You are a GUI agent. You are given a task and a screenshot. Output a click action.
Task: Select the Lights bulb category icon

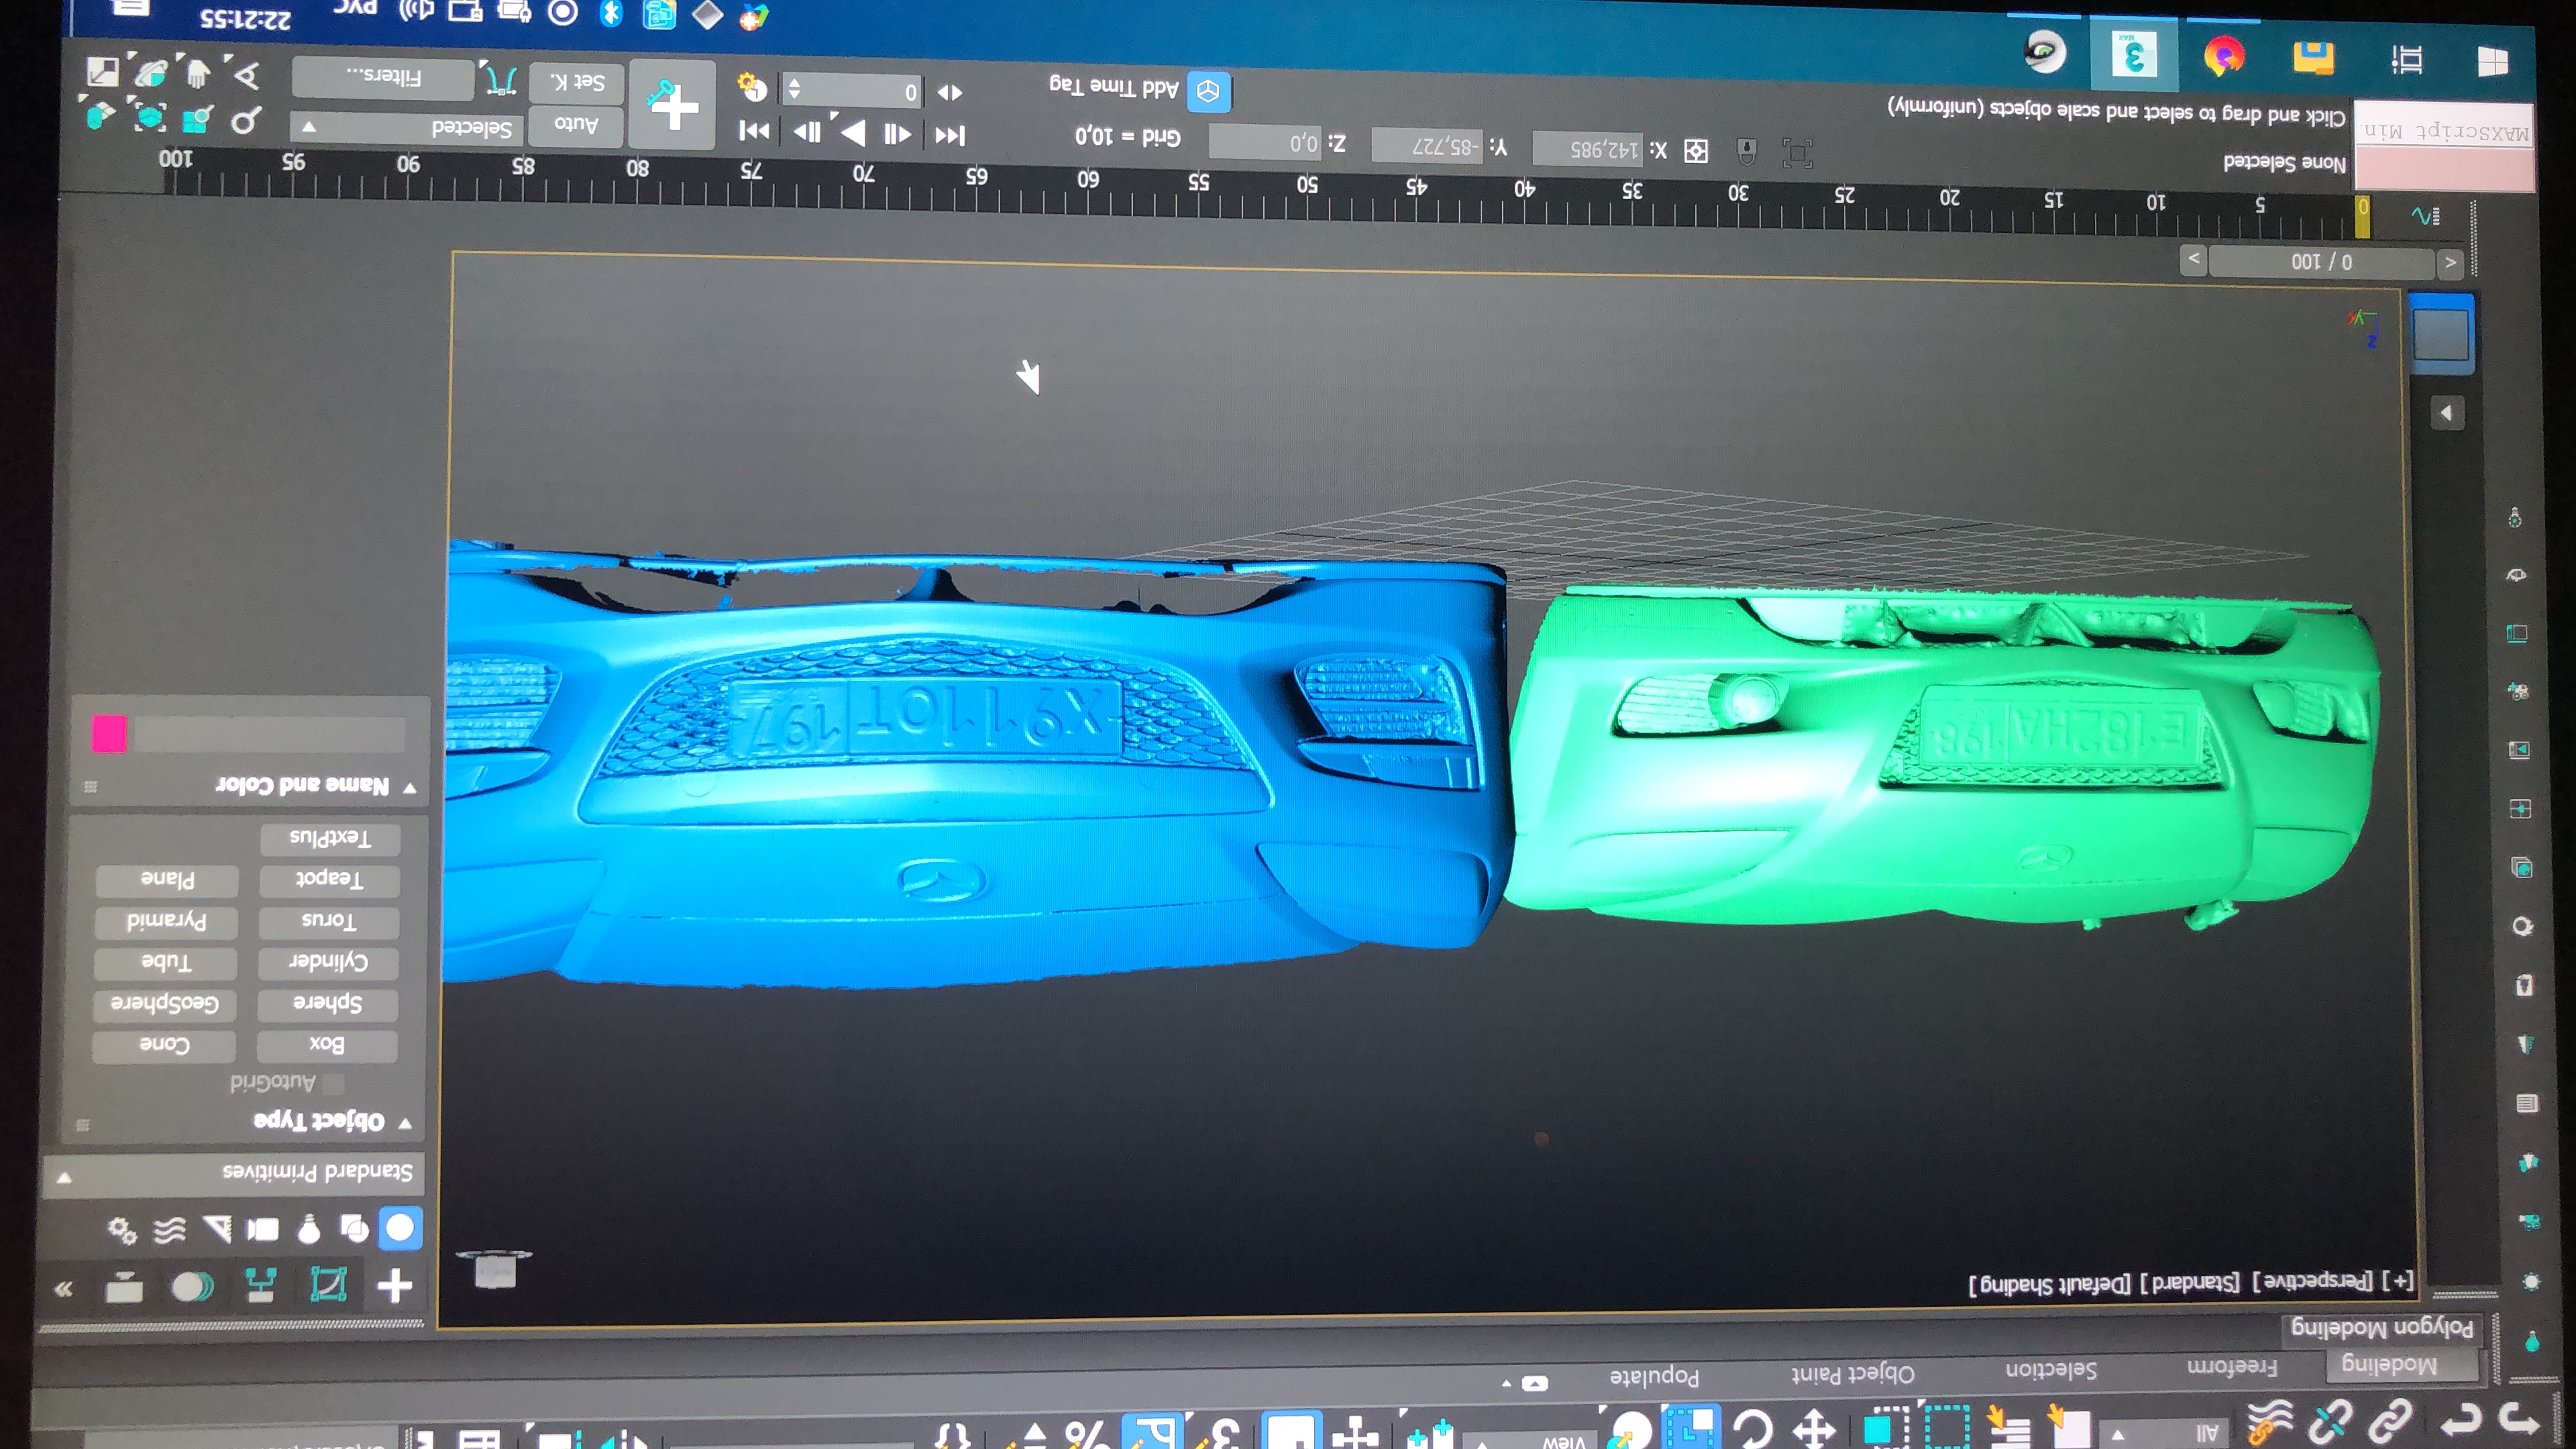pyautogui.click(x=309, y=1229)
